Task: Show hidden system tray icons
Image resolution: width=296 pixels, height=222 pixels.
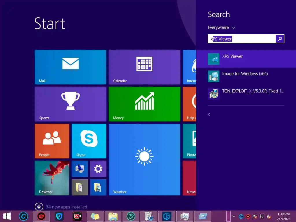Action: tap(234, 217)
